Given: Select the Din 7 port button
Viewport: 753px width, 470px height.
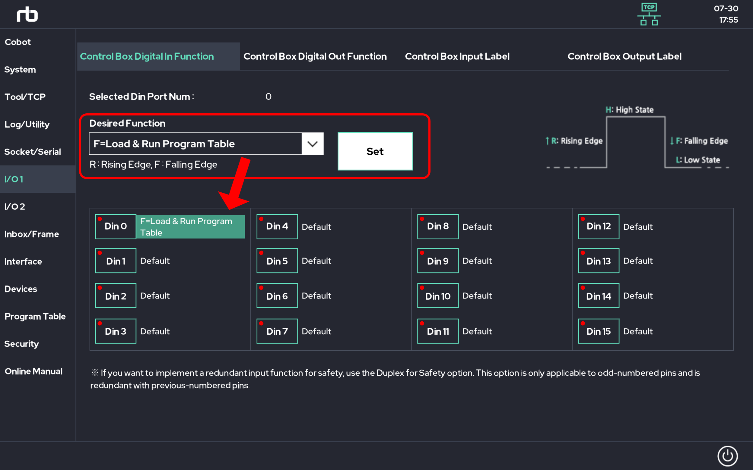Looking at the screenshot, I should pos(277,331).
